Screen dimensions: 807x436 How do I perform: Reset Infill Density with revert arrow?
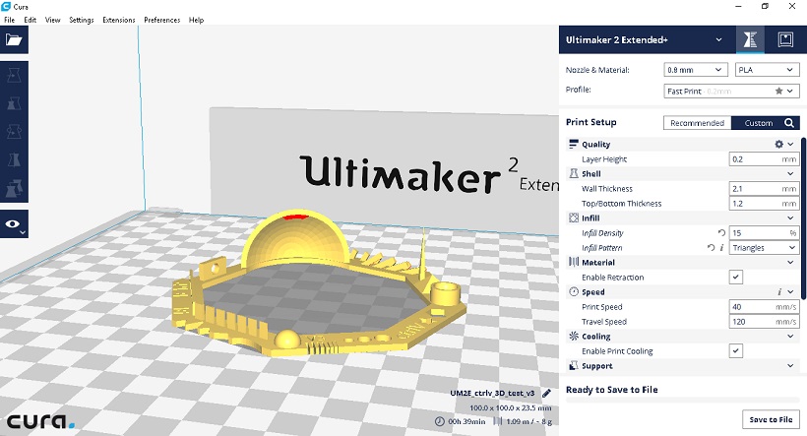click(721, 232)
